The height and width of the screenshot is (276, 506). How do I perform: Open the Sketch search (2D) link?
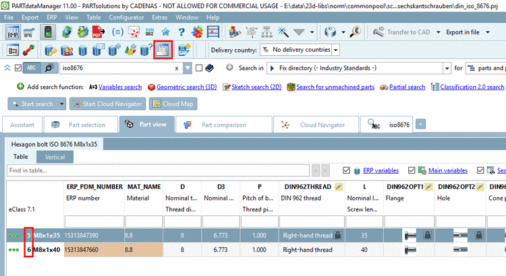tap(256, 87)
